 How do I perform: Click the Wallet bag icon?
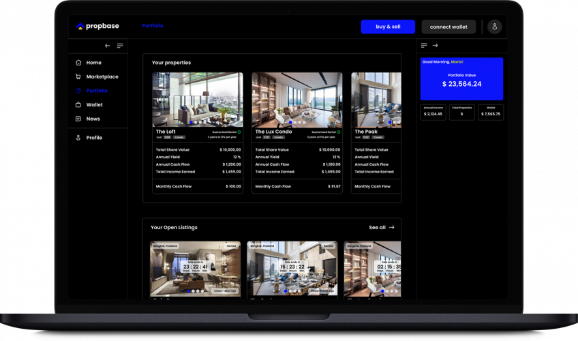78,105
